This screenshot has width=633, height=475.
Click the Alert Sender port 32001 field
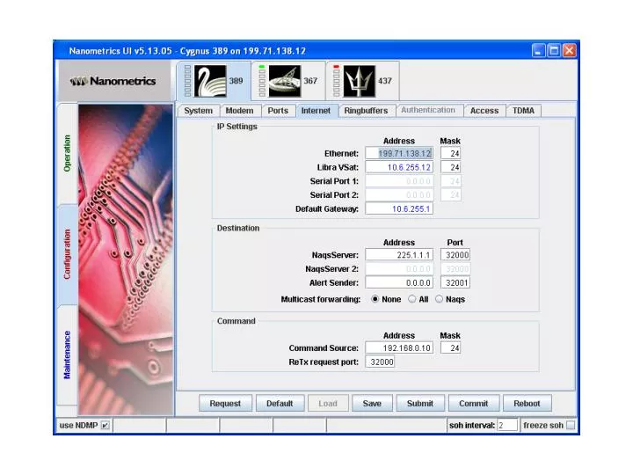(x=455, y=282)
